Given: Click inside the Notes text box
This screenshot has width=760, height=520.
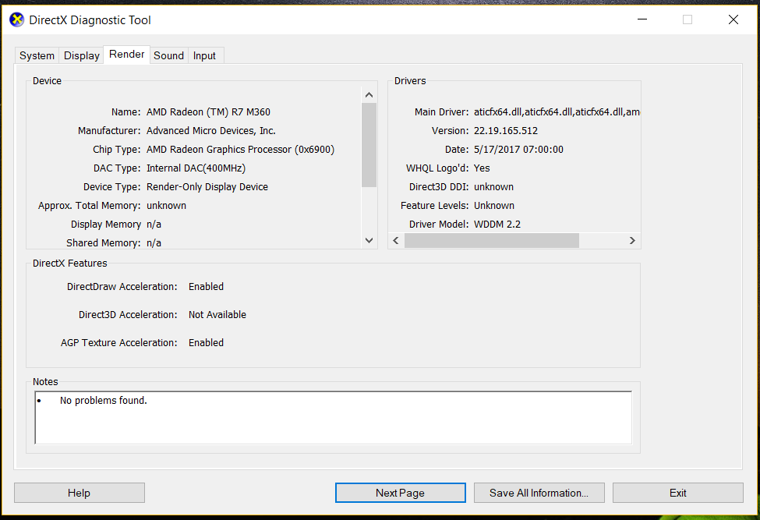Looking at the screenshot, I should click(334, 418).
